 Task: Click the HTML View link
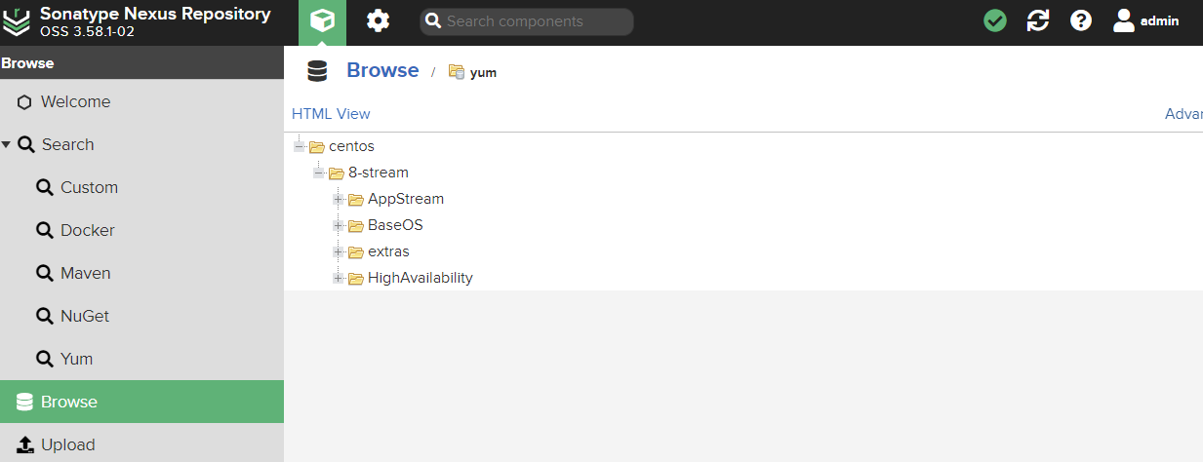(x=331, y=113)
